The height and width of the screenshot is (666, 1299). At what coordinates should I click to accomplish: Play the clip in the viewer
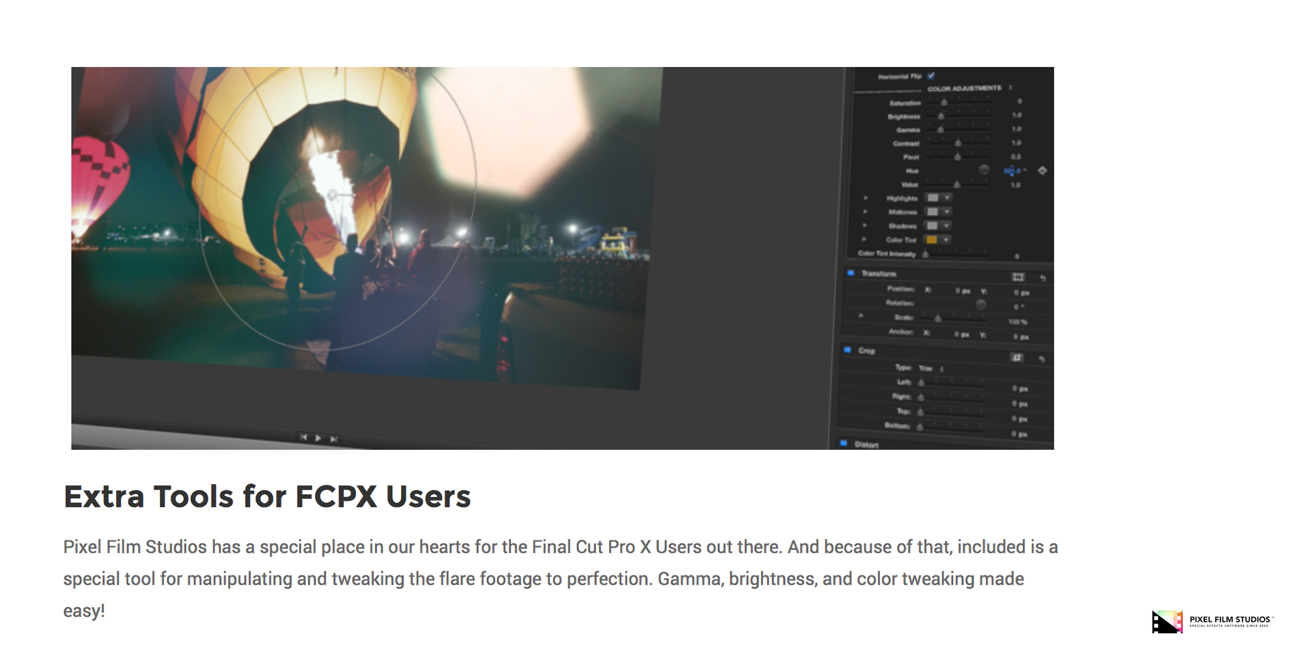pyautogui.click(x=318, y=438)
